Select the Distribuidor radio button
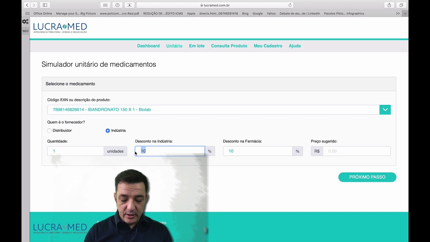430x242 pixels. coord(49,131)
